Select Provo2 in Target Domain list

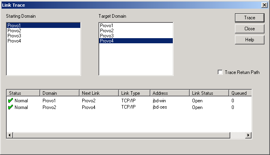pos(136,31)
